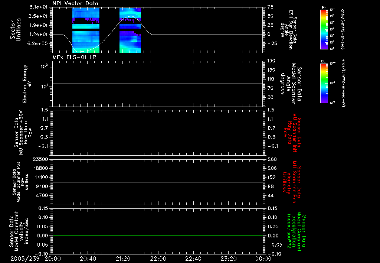Click the 98 telemetry tick label

click(271, 186)
